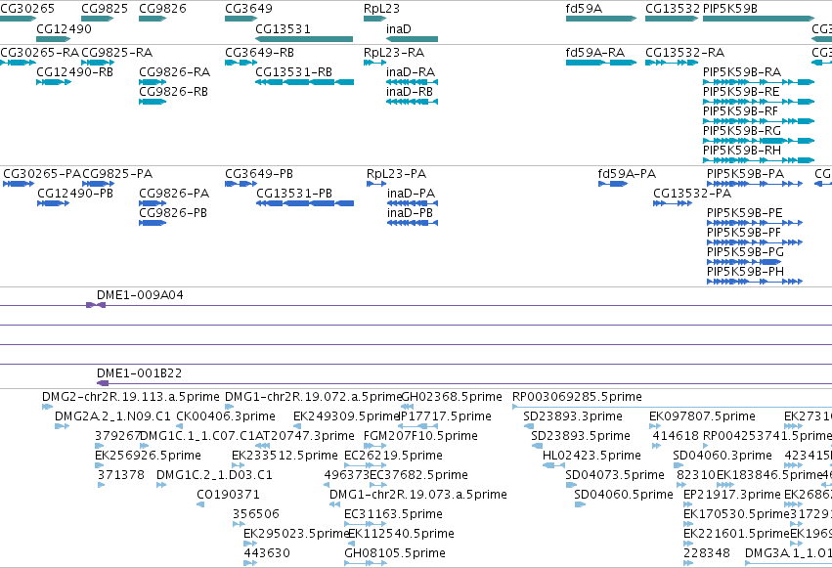Select the PIP5K59B-RA transcript
832x568 pixels.
pos(759,82)
